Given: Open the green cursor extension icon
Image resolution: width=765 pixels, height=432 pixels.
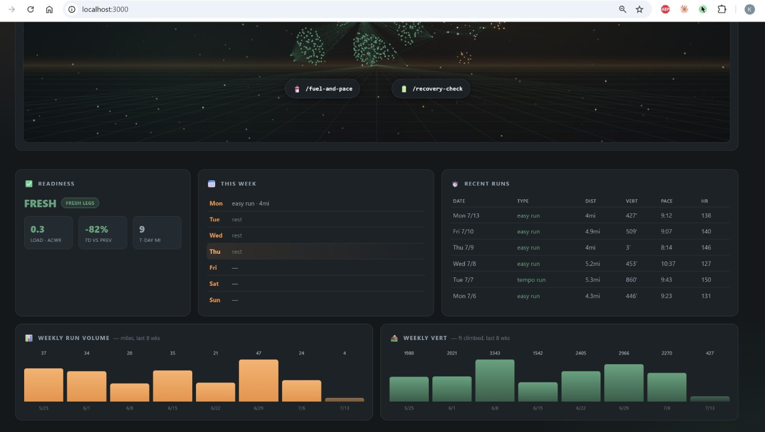Looking at the screenshot, I should (703, 9).
